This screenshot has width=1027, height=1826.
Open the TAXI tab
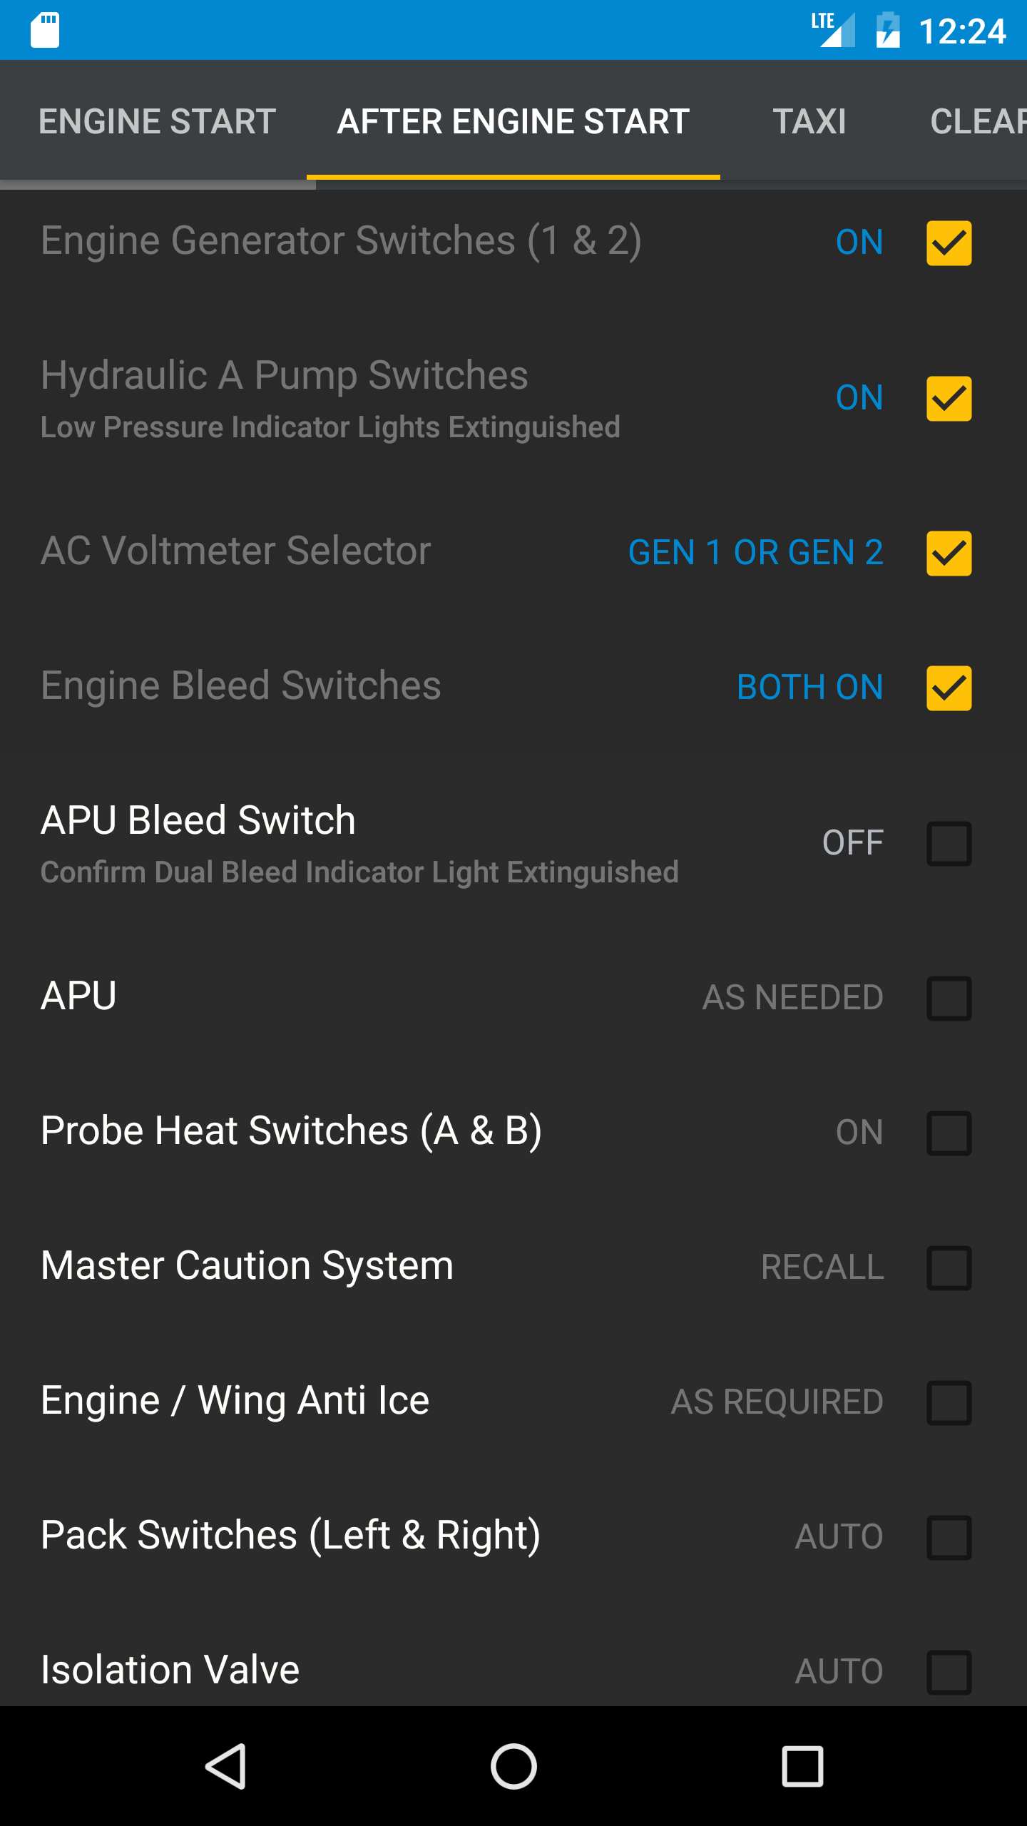click(x=809, y=121)
